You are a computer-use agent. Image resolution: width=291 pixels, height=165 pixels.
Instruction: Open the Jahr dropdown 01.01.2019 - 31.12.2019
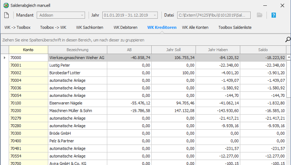130,15
